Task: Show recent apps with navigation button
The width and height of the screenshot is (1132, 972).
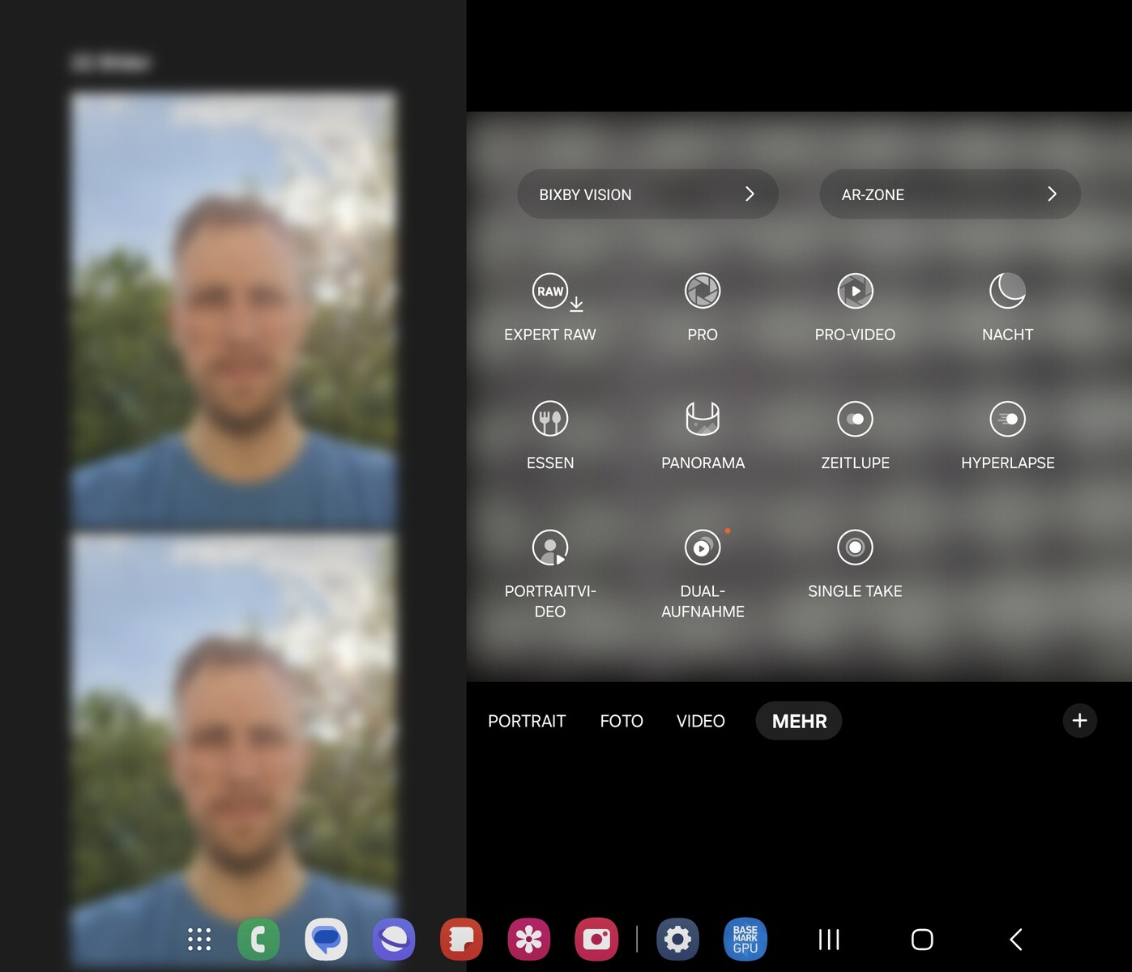Action: pos(829,940)
